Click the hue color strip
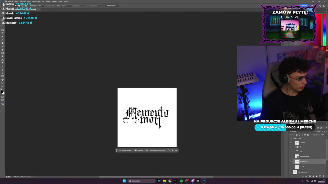This screenshot has width=328, height=184. point(325,29)
